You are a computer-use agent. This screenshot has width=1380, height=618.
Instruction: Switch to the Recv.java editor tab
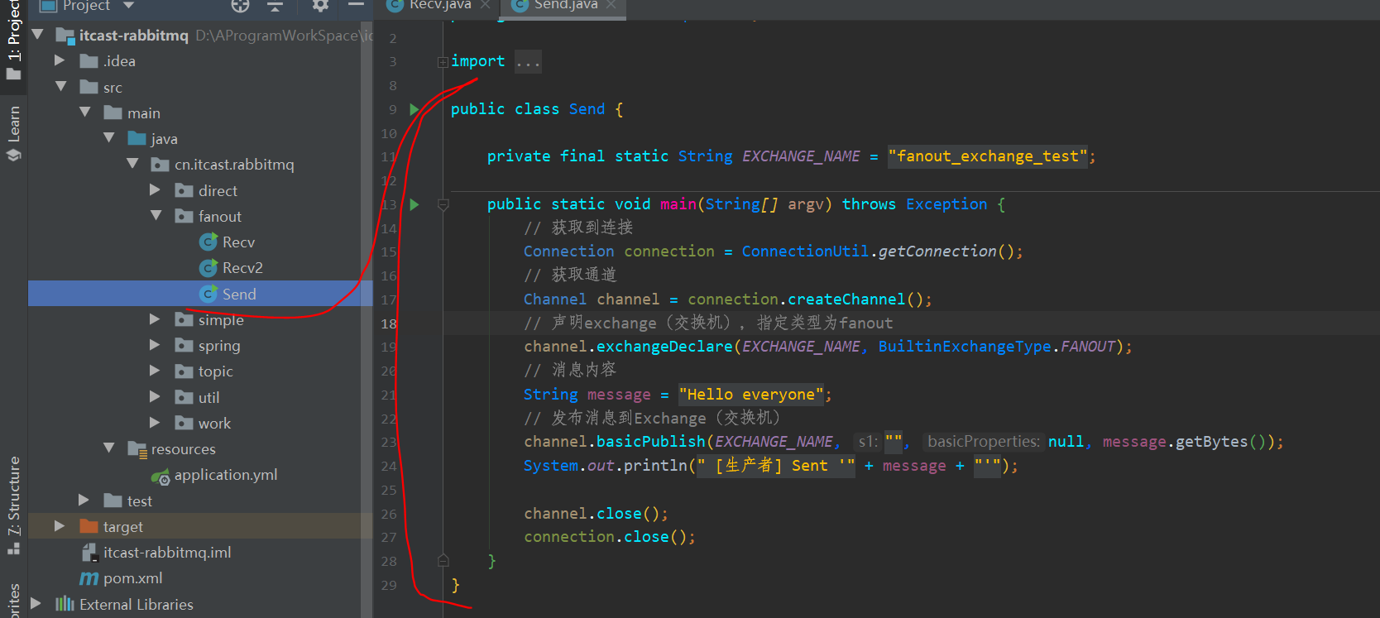click(x=440, y=6)
